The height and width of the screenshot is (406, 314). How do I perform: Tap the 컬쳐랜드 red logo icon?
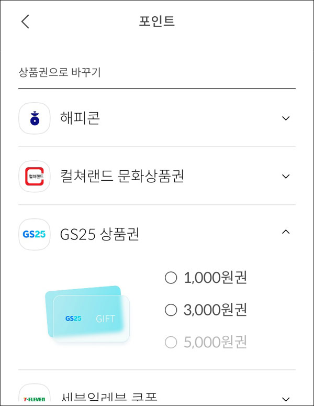35,177
